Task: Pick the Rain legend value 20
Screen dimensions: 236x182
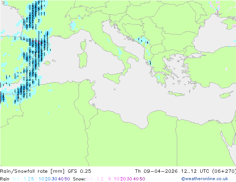Action: point(48,179)
